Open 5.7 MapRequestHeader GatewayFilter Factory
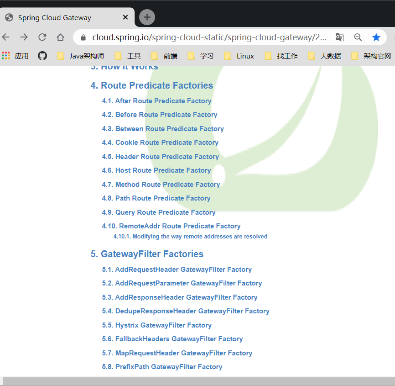The width and height of the screenshot is (395, 386). click(177, 353)
